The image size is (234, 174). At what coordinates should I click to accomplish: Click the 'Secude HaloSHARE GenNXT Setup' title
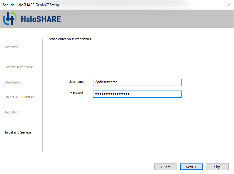click(x=31, y=5)
